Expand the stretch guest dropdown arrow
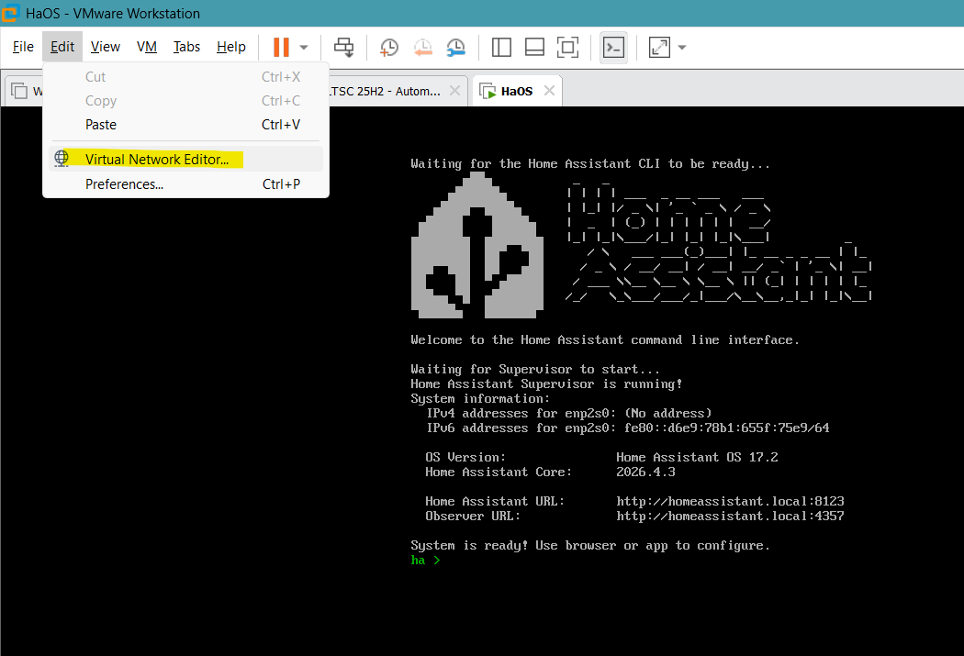The image size is (964, 656). pos(682,48)
